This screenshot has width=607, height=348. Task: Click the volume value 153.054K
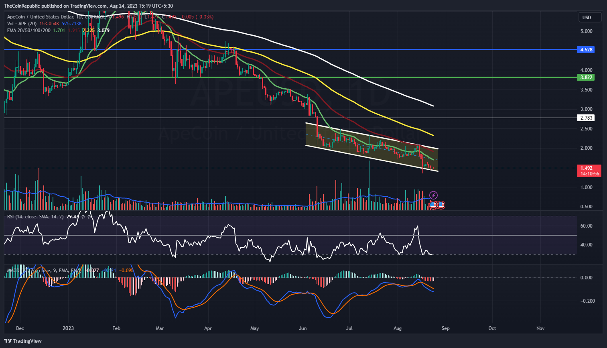pos(50,24)
